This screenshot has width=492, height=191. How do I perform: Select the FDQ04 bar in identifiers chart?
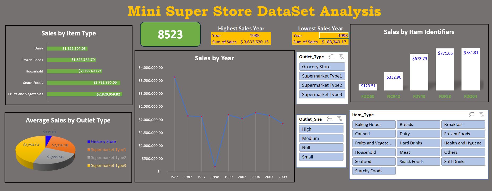point(471,69)
